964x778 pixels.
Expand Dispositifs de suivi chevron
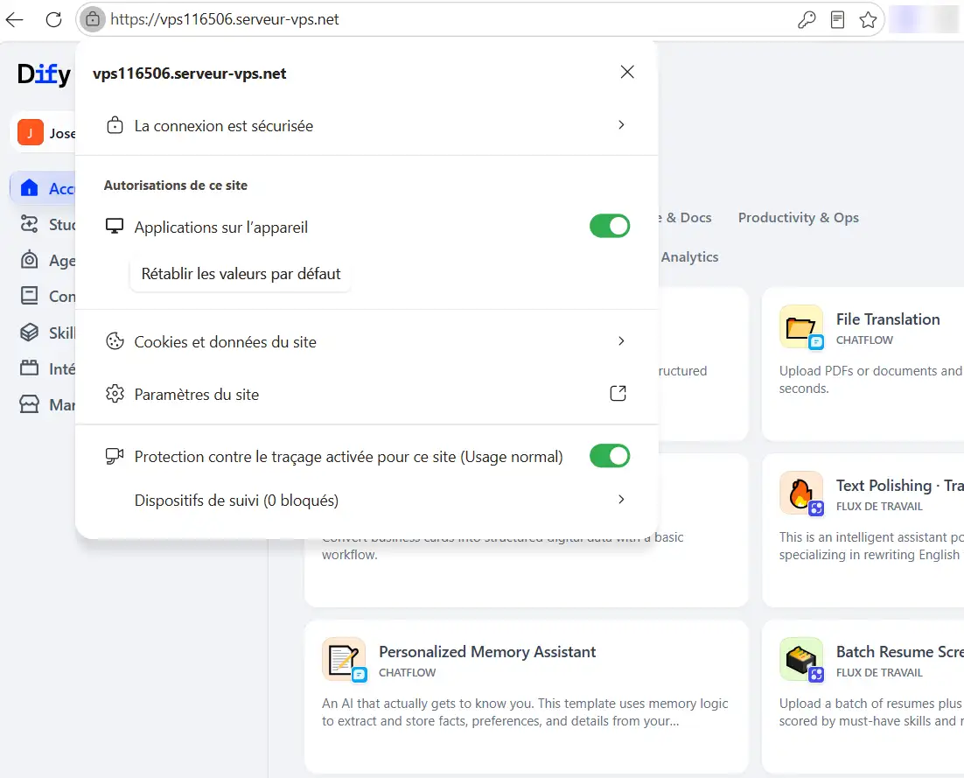621,500
